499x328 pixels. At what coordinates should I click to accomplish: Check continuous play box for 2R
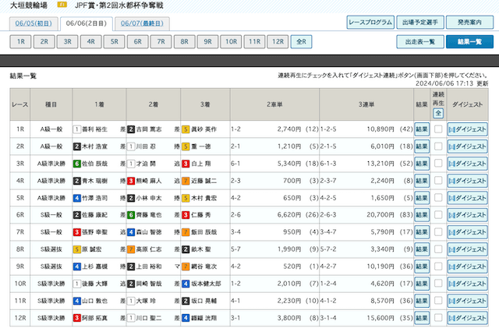(438, 146)
